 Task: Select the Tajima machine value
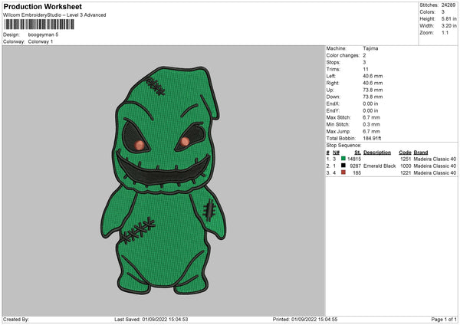[370, 48]
